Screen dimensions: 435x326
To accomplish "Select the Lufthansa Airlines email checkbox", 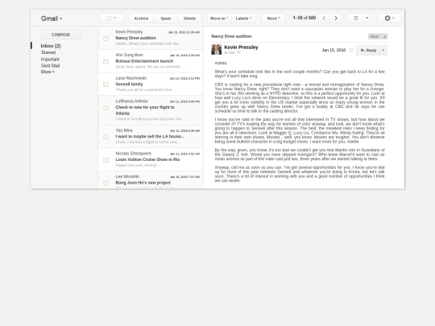I will tap(106, 108).
